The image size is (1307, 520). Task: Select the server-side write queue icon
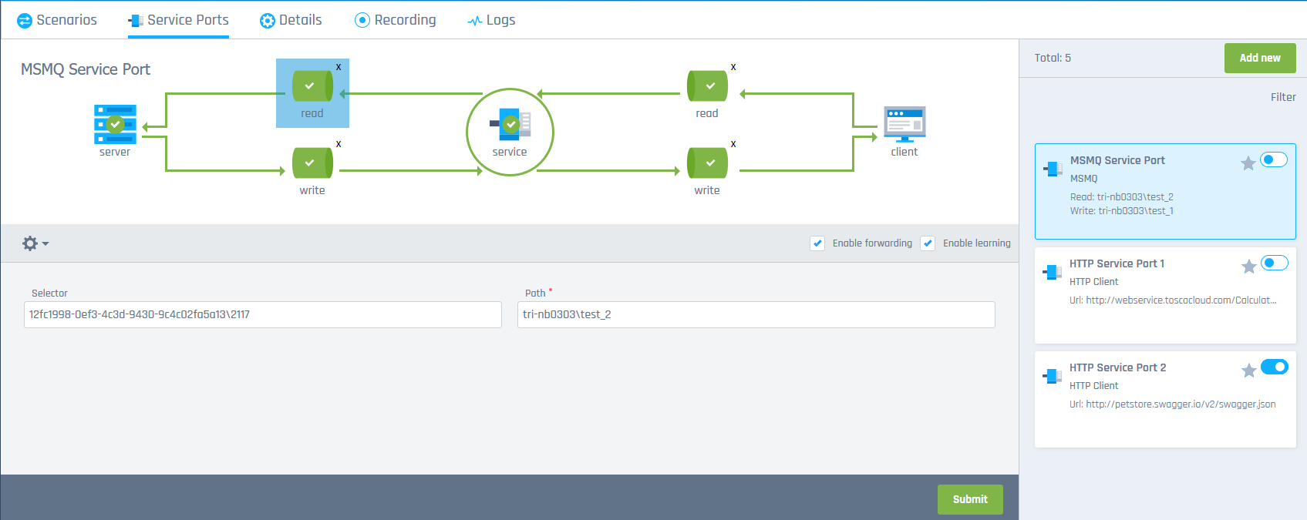point(312,163)
